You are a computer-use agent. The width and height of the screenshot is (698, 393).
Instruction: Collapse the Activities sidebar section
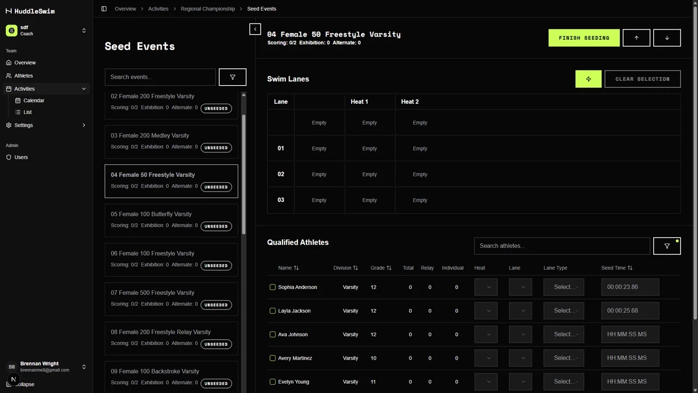click(83, 88)
